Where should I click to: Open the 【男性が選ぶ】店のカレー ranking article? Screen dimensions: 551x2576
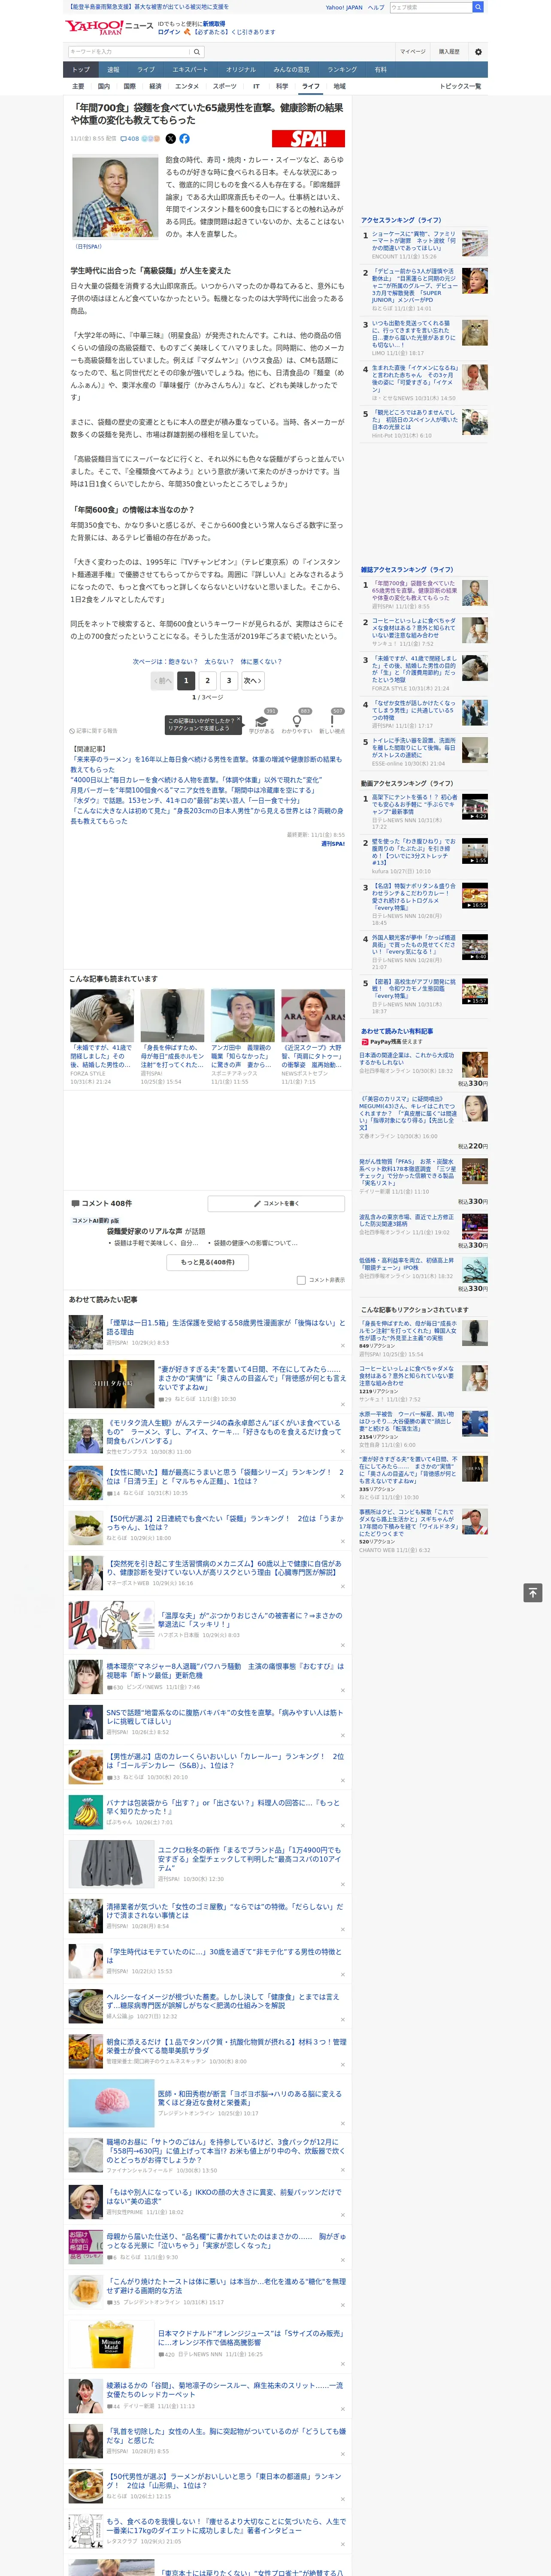(x=225, y=1761)
